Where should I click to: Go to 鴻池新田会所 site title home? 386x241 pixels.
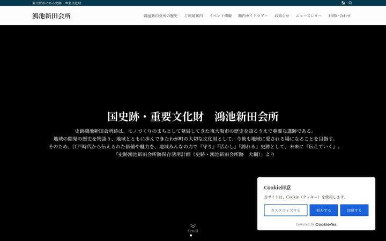[51, 16]
